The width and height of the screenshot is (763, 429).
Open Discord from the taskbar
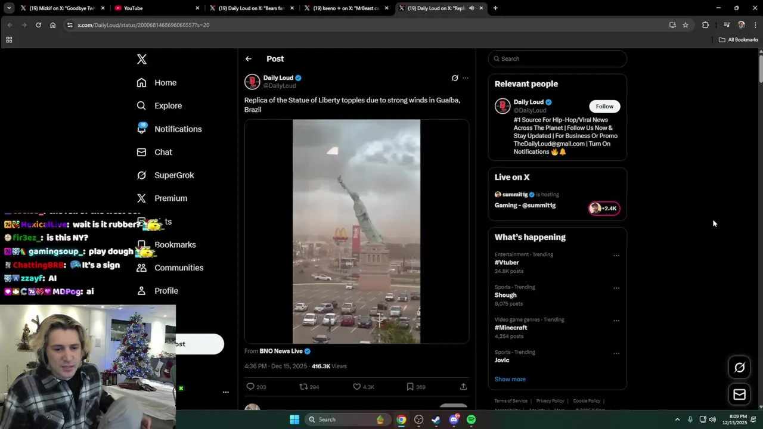[x=454, y=419]
